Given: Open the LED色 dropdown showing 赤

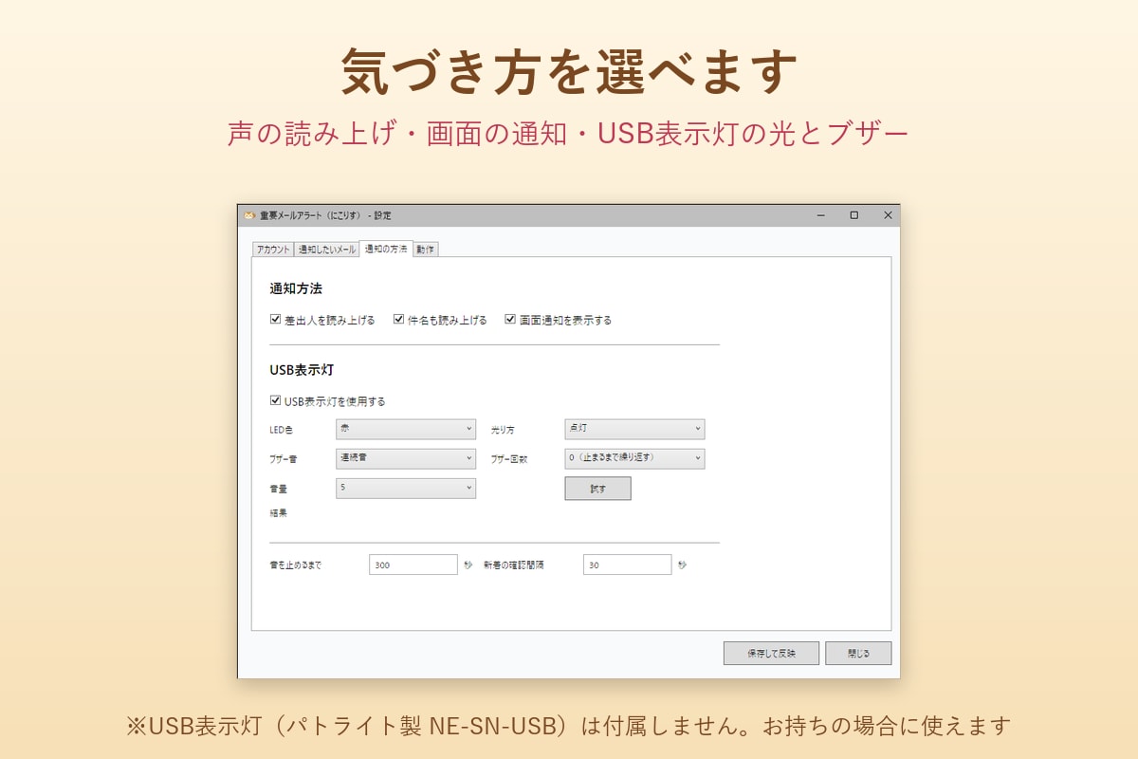Looking at the screenshot, I should coord(406,429).
